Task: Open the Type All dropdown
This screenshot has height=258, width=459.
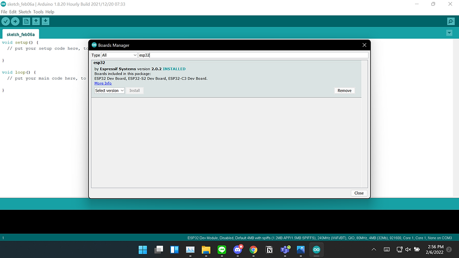Action: (x=119, y=55)
